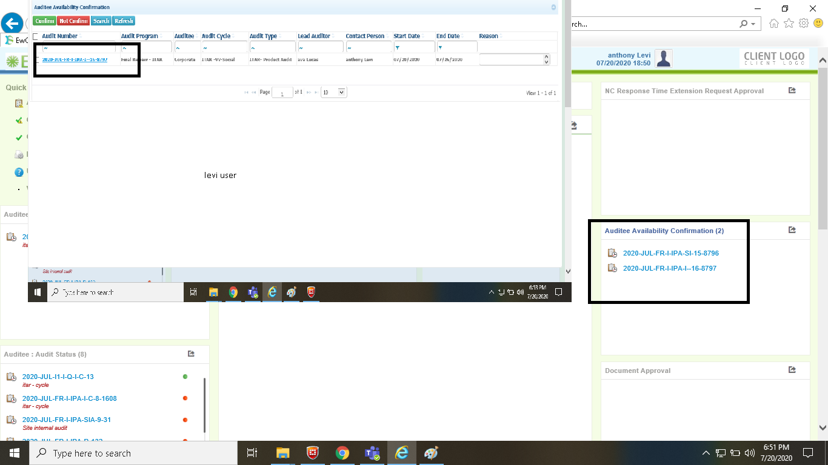Open Microsoft Teams from the taskbar
This screenshot has height=465, width=828.
372,453
